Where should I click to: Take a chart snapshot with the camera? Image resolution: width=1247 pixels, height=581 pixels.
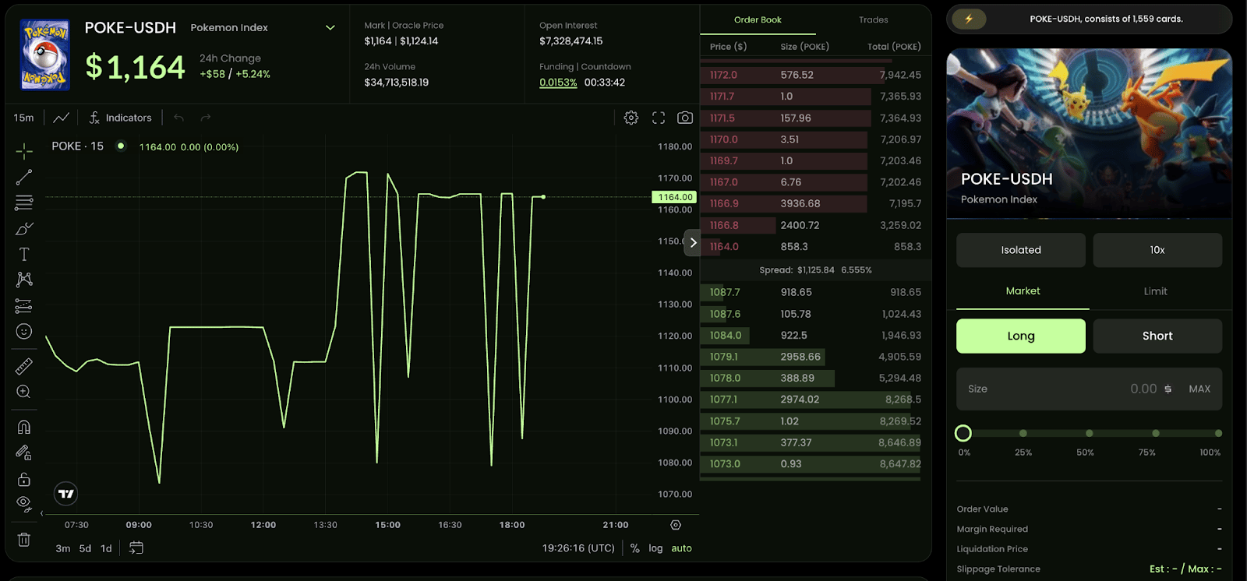685,118
